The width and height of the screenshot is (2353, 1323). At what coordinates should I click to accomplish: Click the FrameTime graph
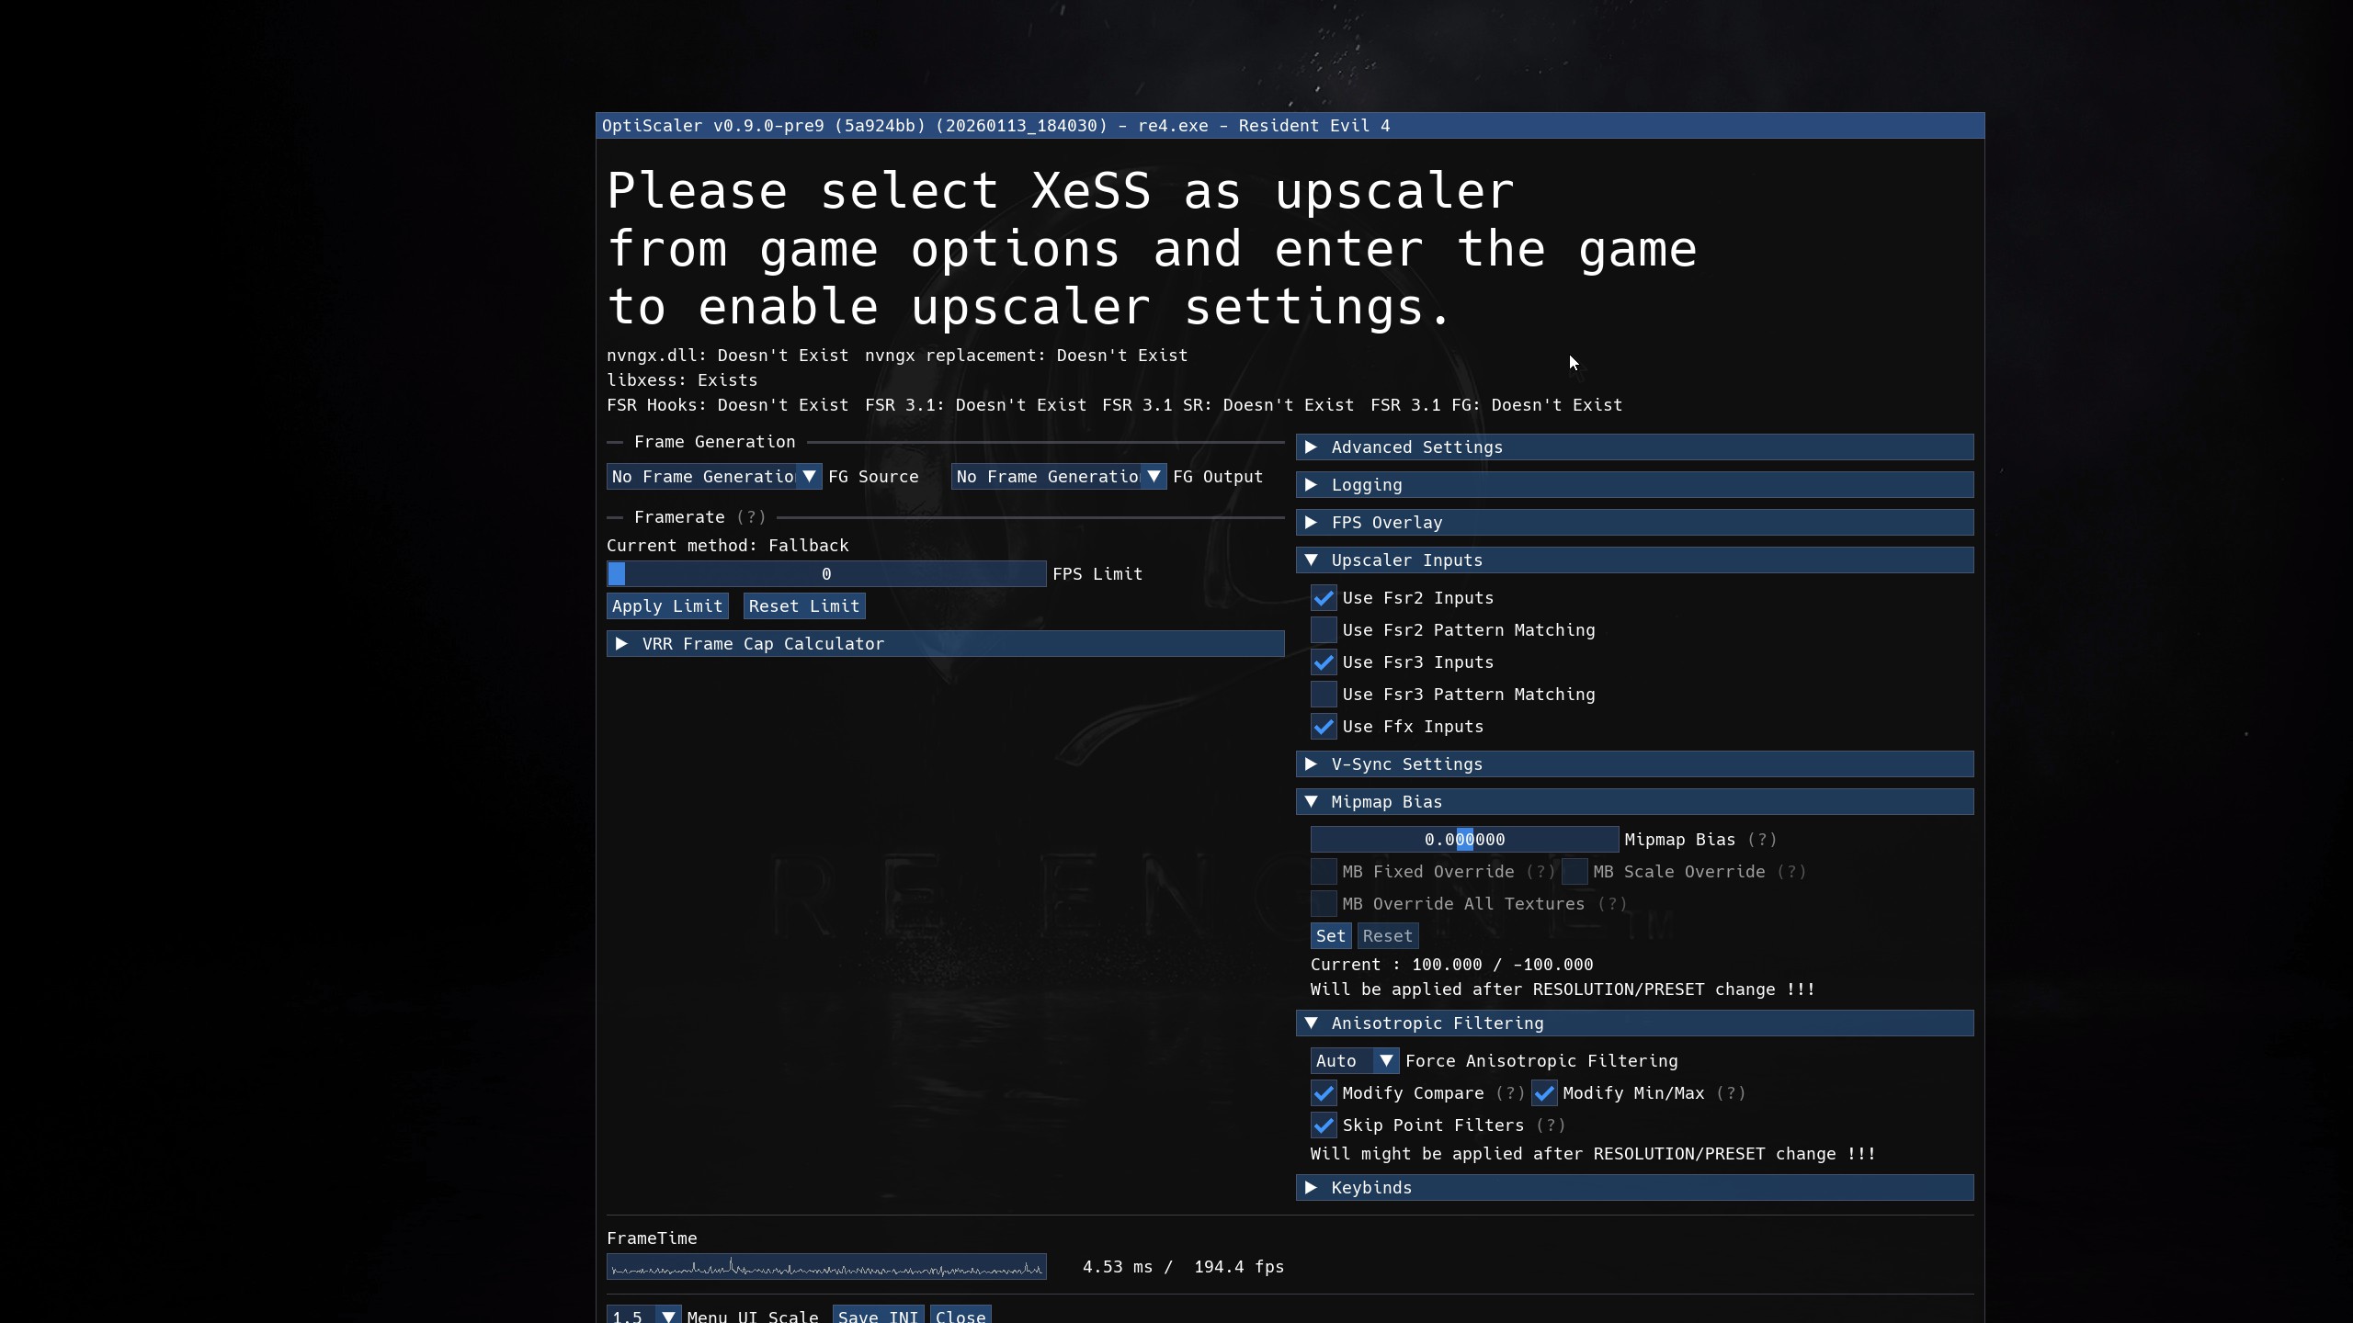pos(826,1267)
